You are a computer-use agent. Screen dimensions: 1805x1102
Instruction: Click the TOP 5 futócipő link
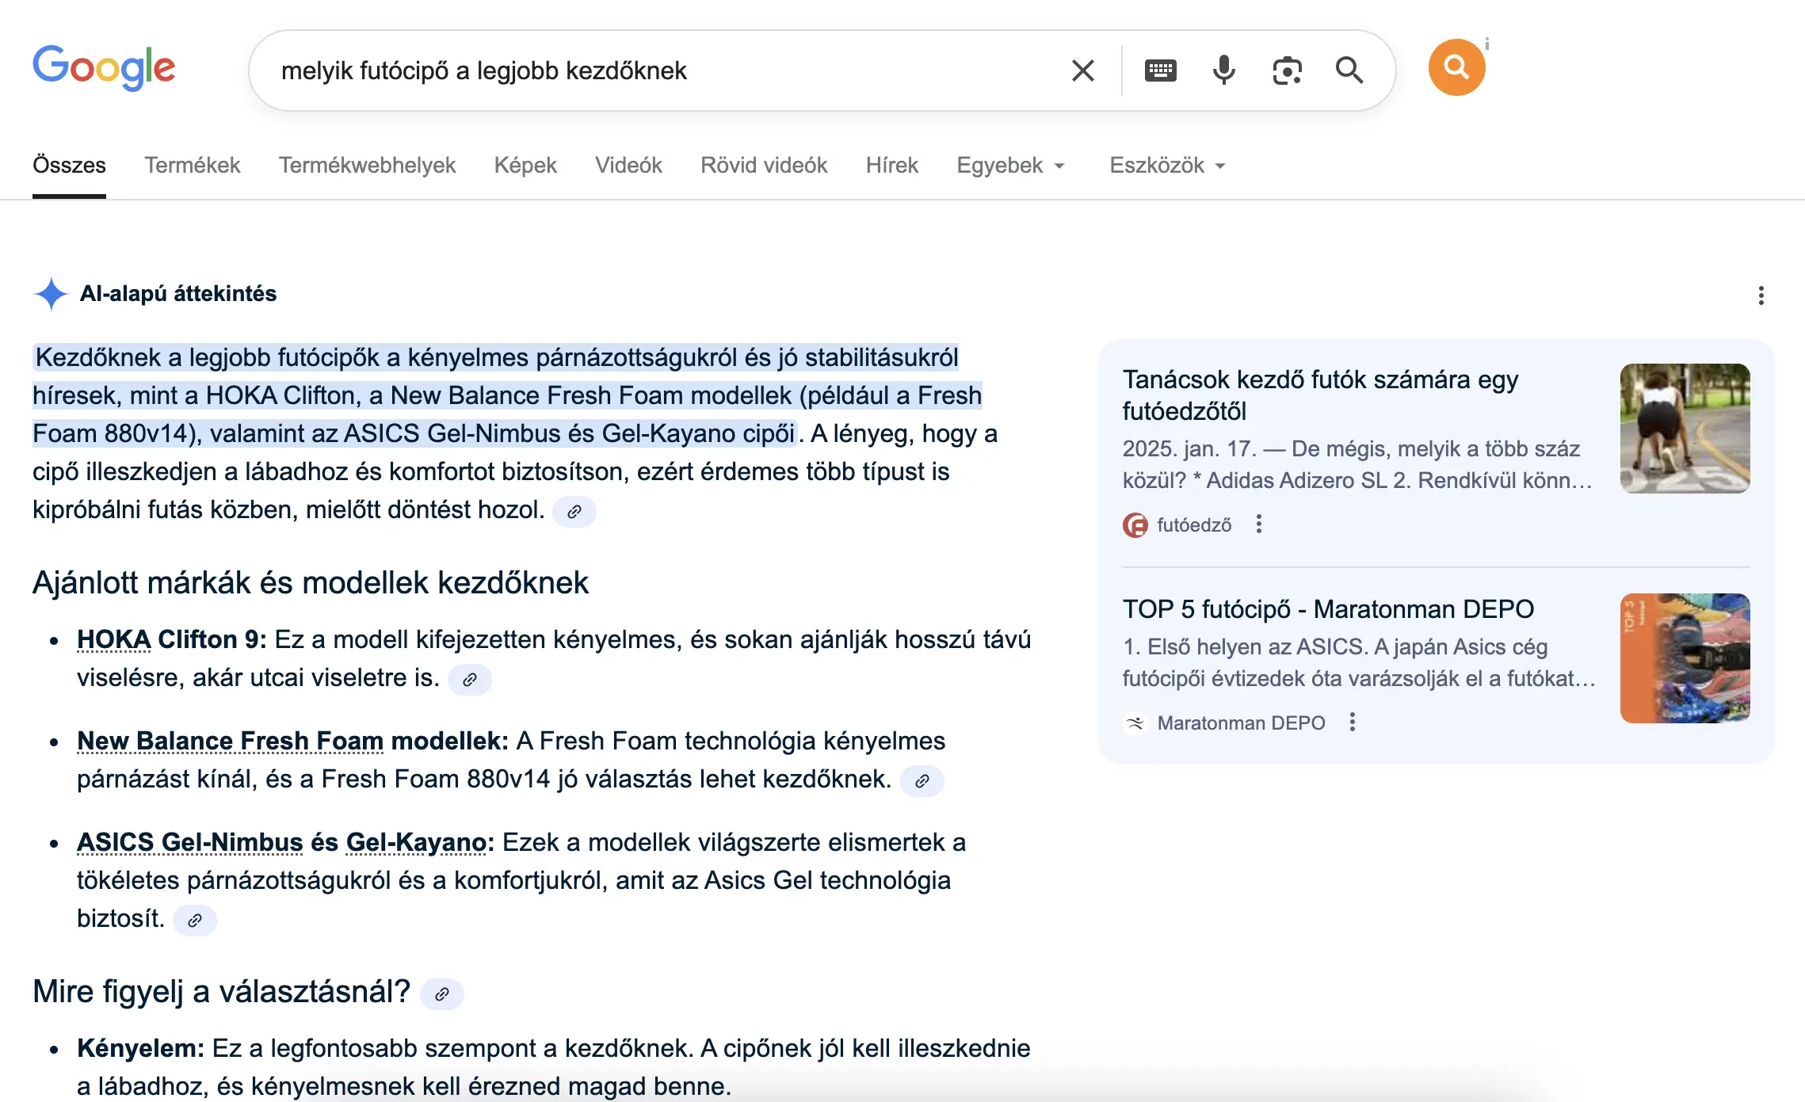pos(1328,608)
